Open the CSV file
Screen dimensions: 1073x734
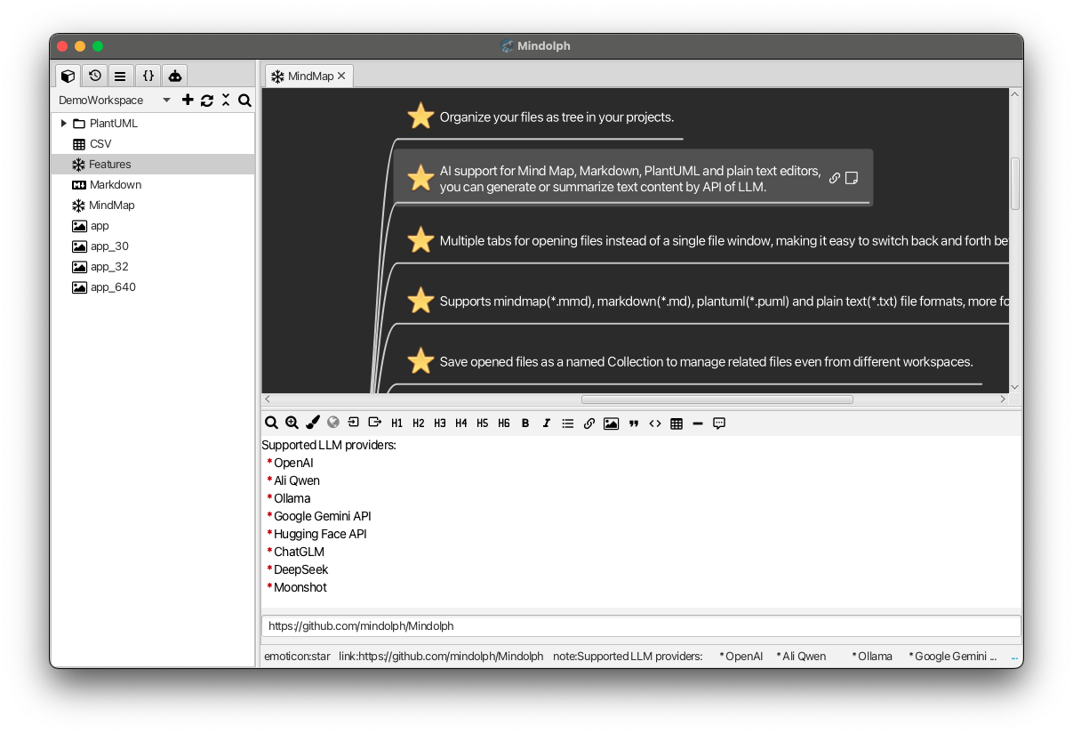point(153,144)
